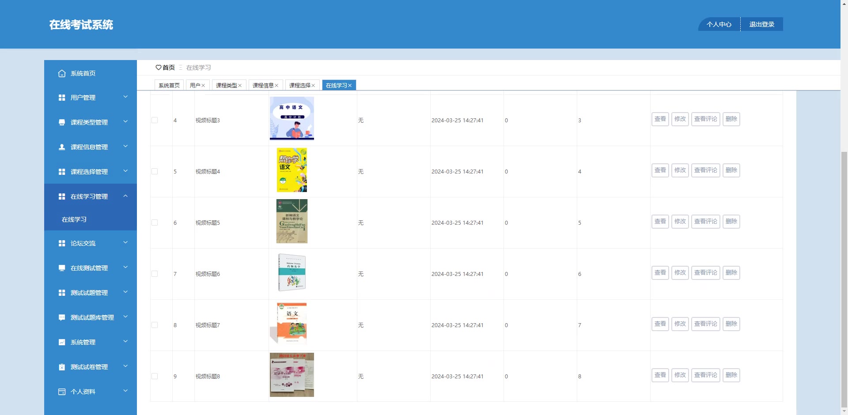Image resolution: width=848 pixels, height=415 pixels.
Task: Click 删除 for 视频标题6
Action: 731,273
